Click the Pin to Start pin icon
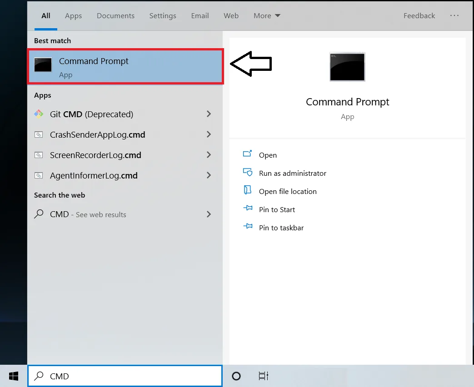Screen dimensions: 474x387 (248, 208)
